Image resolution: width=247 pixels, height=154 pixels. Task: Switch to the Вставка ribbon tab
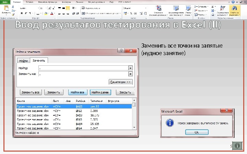click(x=30, y=2)
